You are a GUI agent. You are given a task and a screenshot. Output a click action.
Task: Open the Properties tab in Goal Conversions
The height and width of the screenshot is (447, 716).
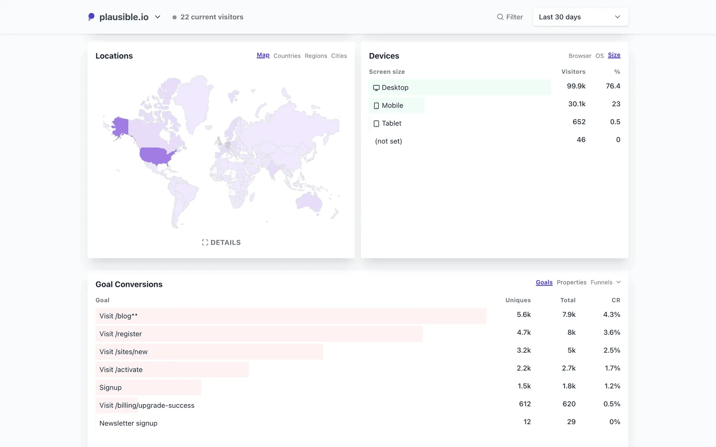coord(571,282)
